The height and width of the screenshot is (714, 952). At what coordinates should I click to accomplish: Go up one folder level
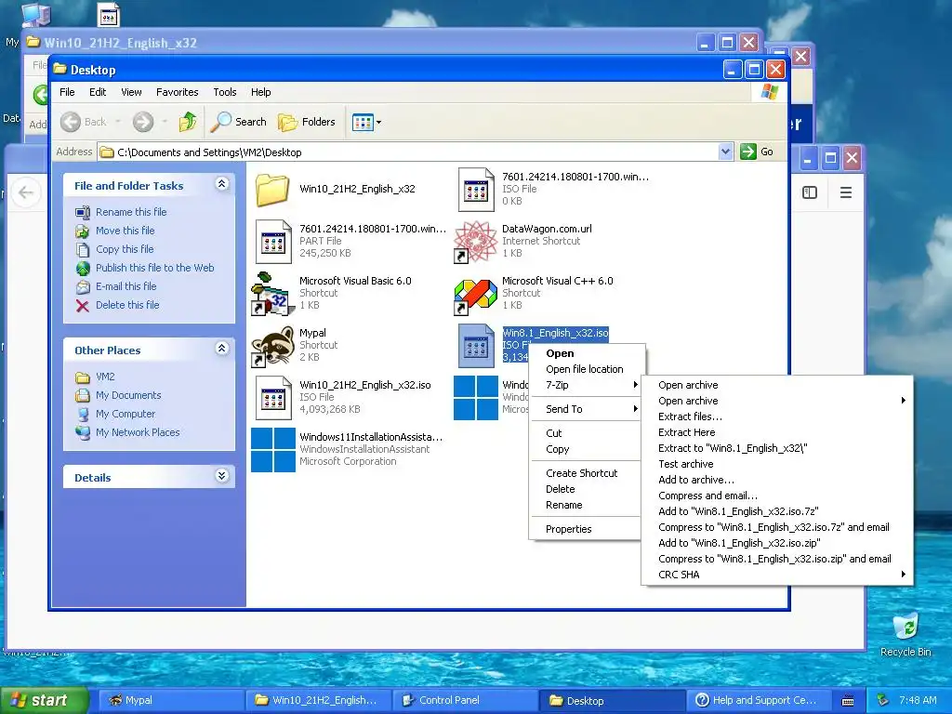[x=188, y=122]
